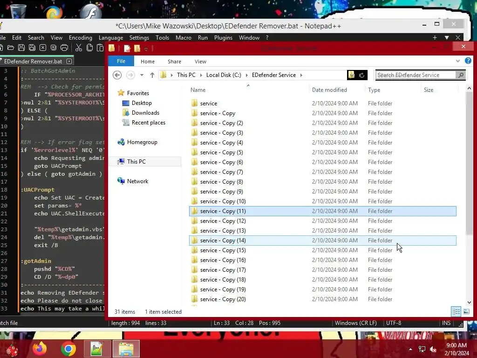Click the Print icon in Notepad++
Screen dimensions: 477x358
click(x=64, y=48)
